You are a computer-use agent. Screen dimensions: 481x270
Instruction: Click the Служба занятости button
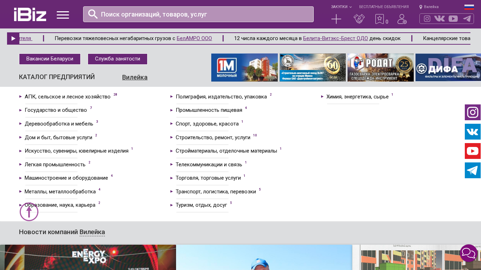[117, 59]
